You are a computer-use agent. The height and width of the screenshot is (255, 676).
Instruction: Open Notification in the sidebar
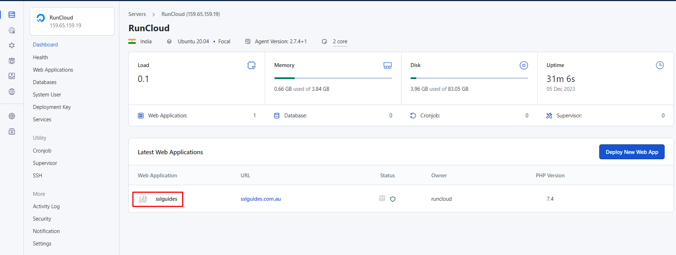46,231
